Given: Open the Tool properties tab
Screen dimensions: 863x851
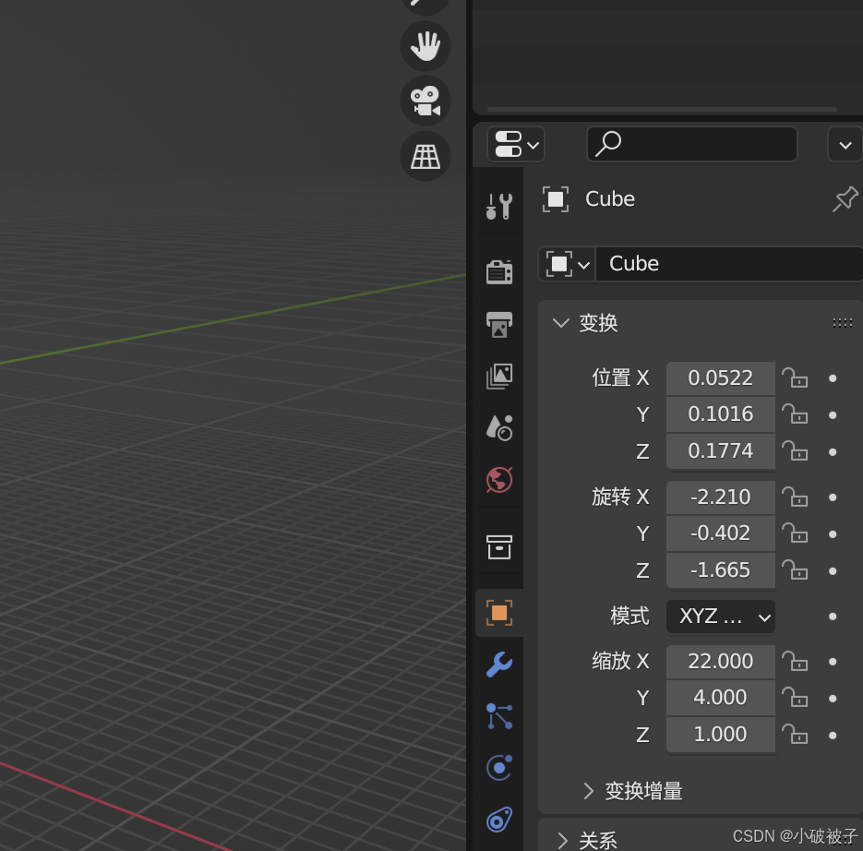Looking at the screenshot, I should [x=499, y=207].
